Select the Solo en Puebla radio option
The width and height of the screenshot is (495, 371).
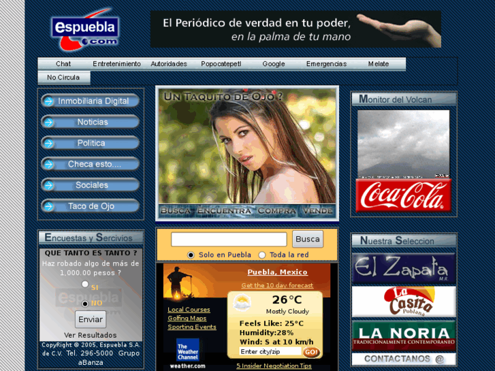[191, 255]
